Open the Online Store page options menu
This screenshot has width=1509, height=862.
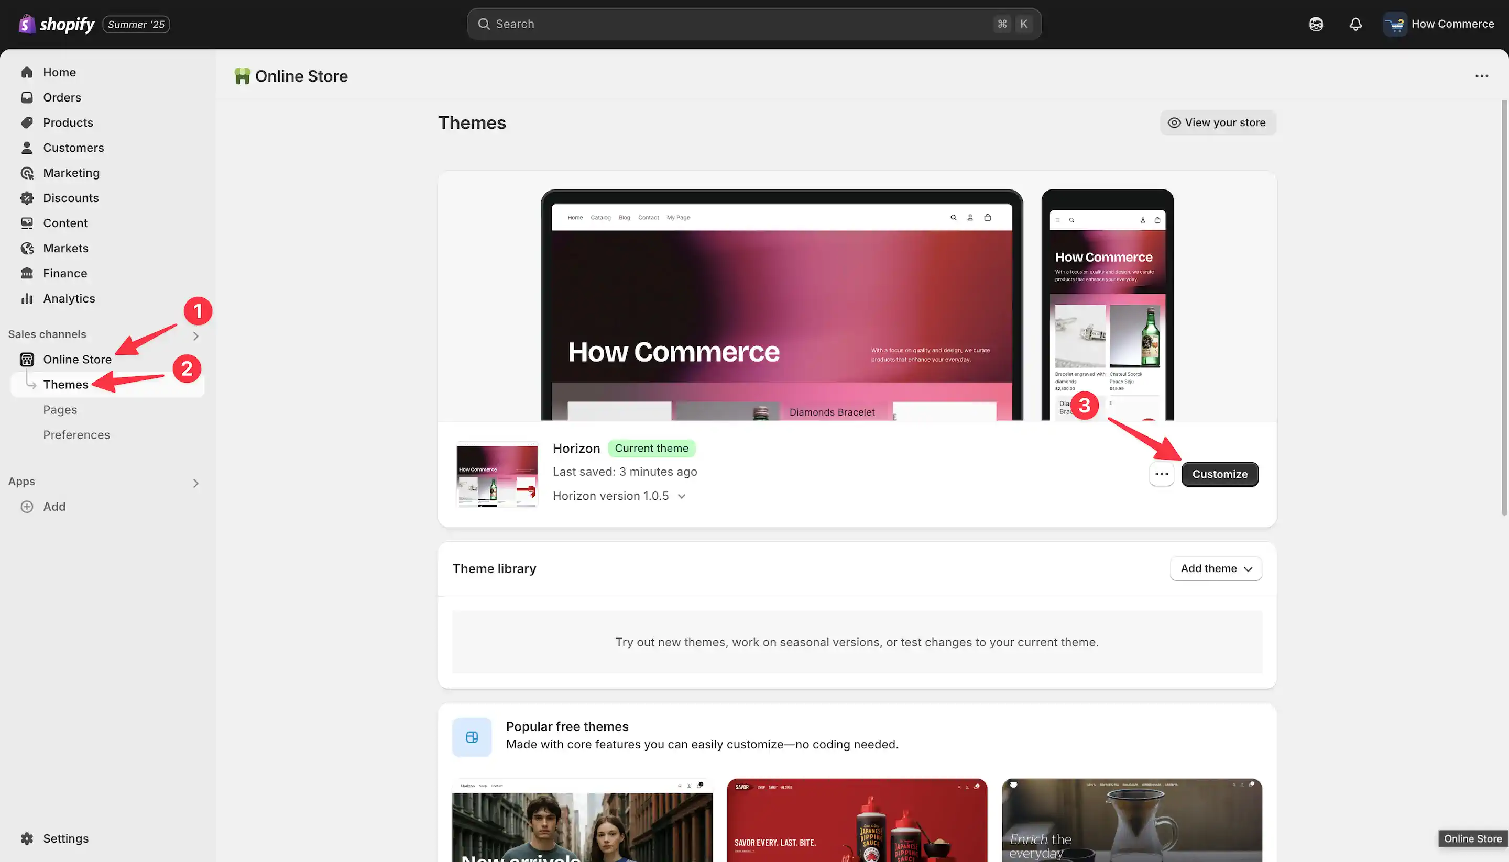pyautogui.click(x=1482, y=76)
